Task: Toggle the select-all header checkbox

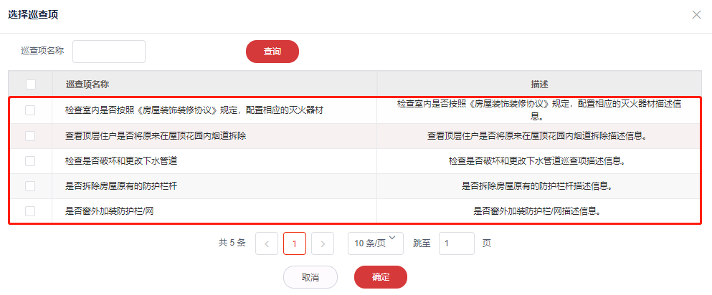Action: [x=30, y=84]
